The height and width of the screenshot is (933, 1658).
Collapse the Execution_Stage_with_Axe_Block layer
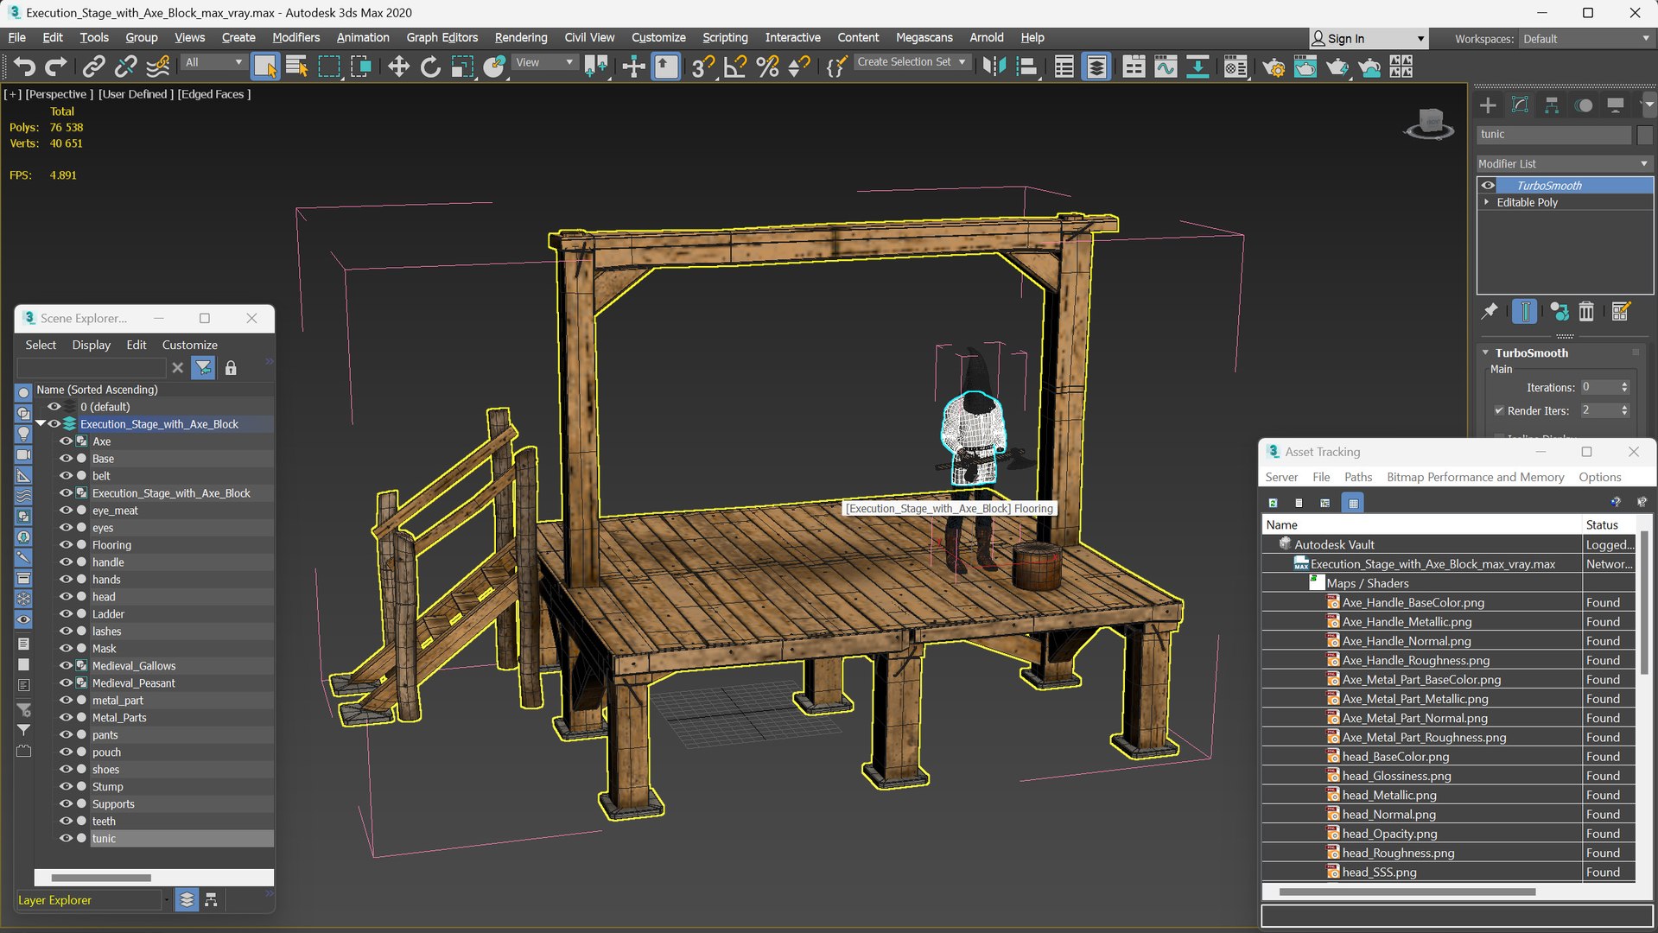click(x=41, y=424)
